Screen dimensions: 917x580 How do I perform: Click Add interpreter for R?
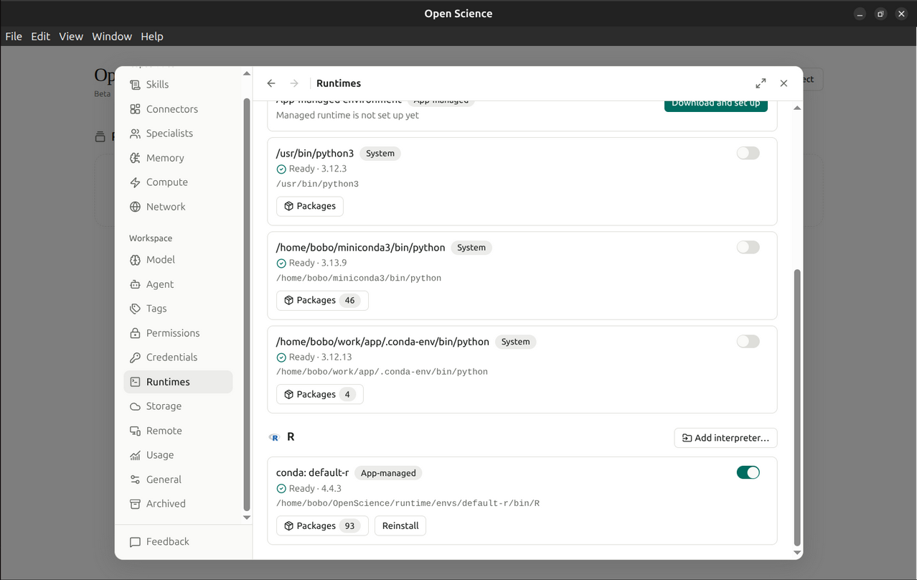pos(725,438)
